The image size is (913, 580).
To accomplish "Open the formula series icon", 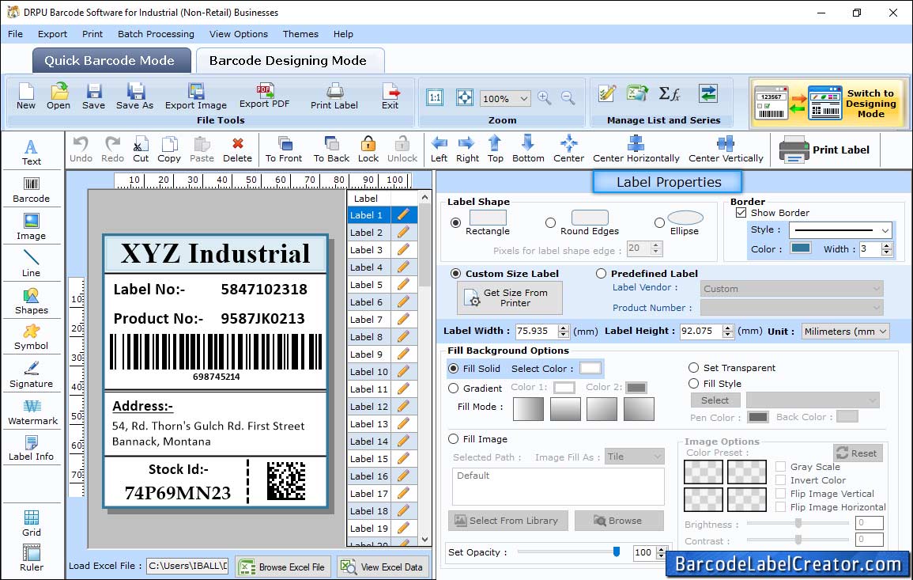I will tap(669, 93).
